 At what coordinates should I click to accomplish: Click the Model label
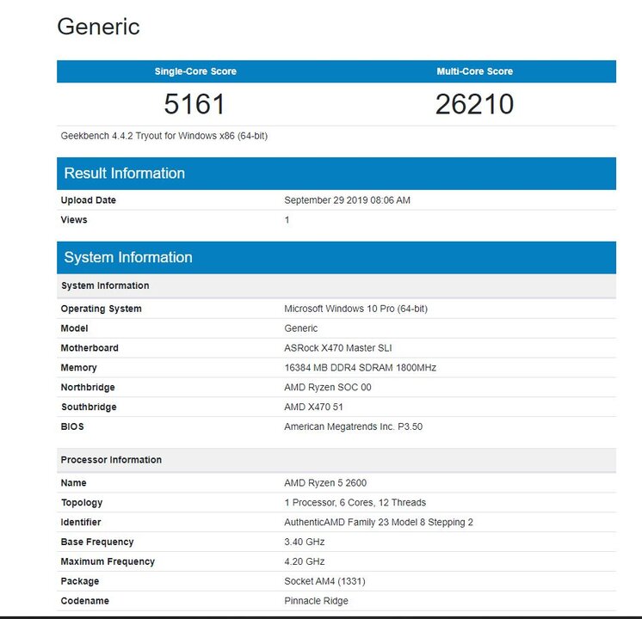point(75,328)
